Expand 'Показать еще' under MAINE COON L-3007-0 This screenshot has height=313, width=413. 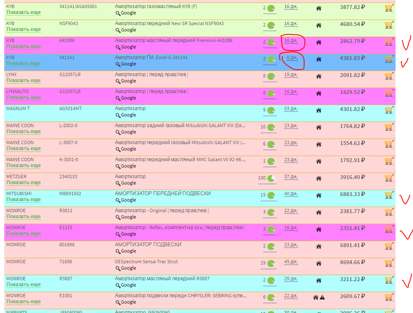pos(23,148)
